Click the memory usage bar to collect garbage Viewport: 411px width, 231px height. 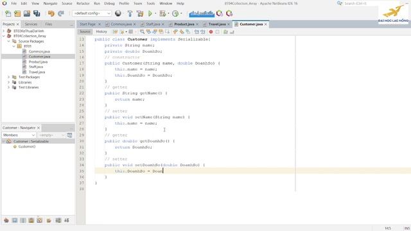tap(202, 13)
